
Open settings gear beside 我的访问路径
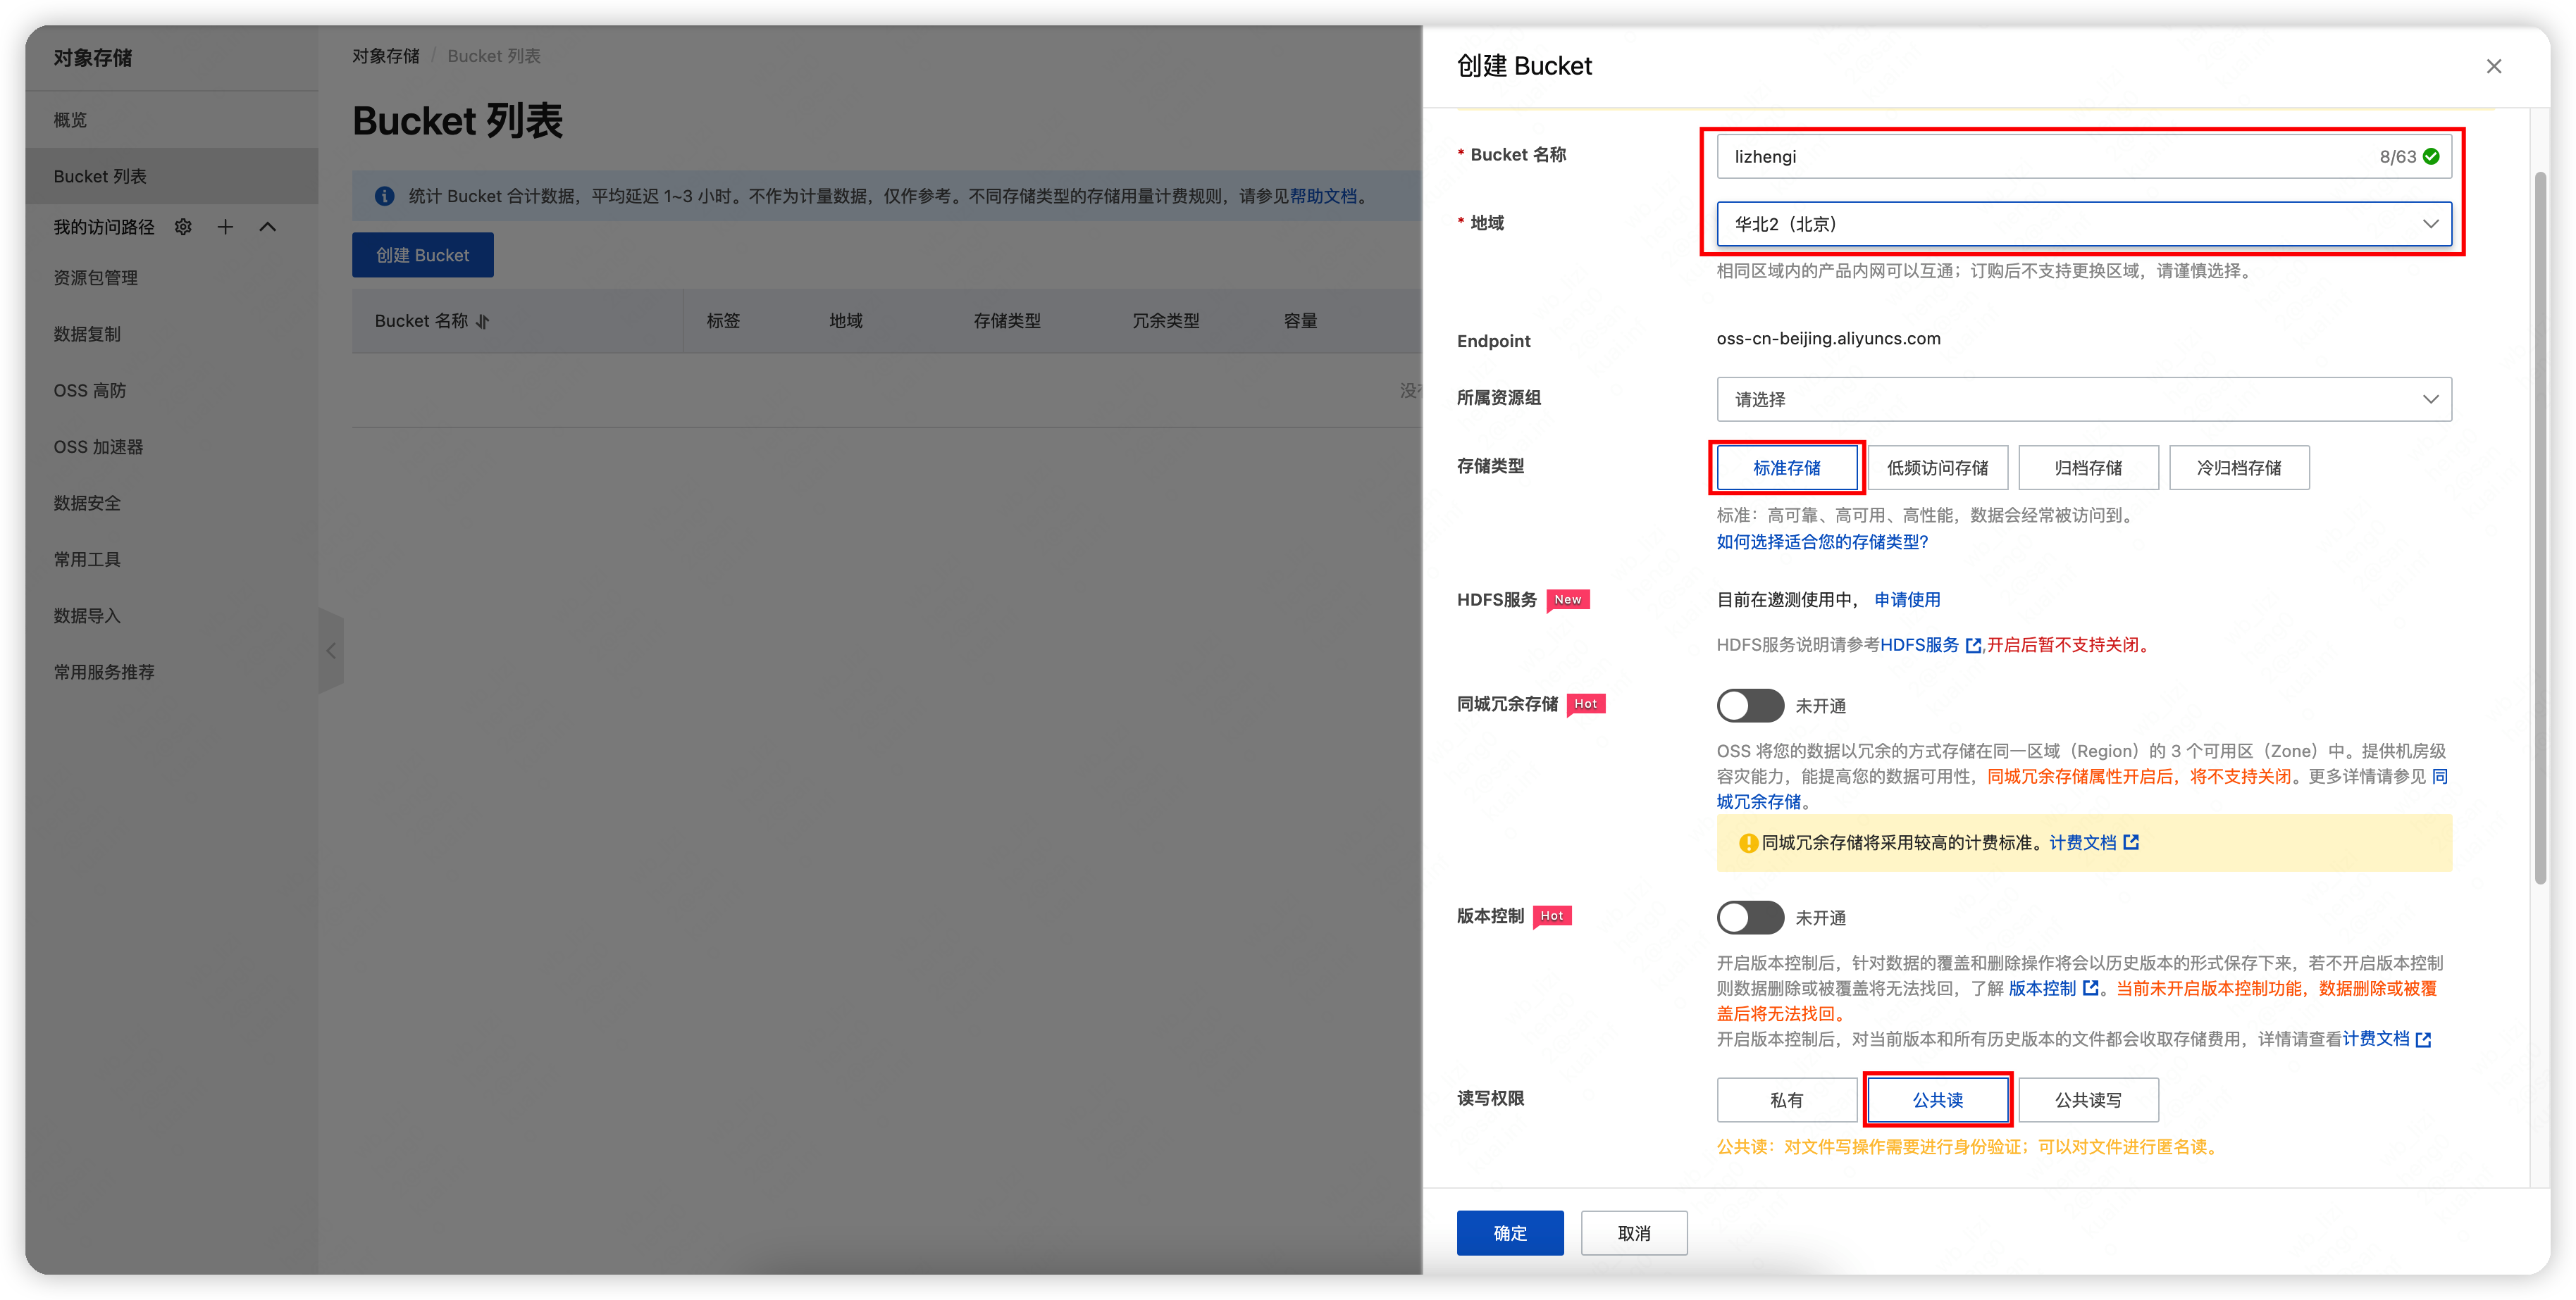point(183,227)
